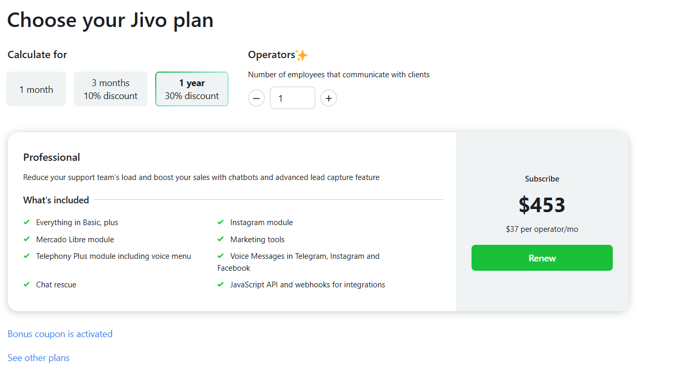
Task: Click the minus icon to decrease operators
Action: point(256,98)
